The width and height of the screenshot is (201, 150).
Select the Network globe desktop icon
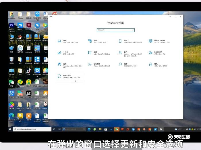tap(11, 49)
